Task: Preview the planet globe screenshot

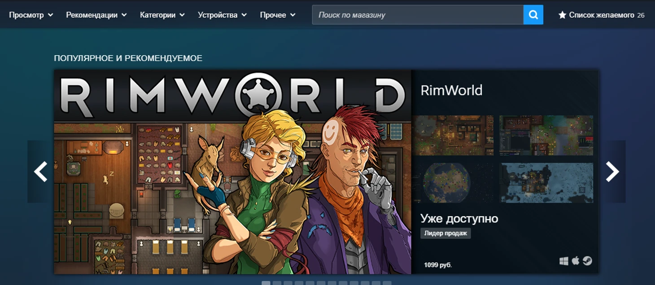Action: coord(453,183)
